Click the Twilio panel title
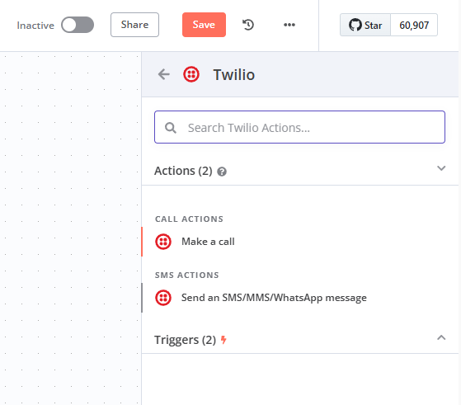 [233, 74]
